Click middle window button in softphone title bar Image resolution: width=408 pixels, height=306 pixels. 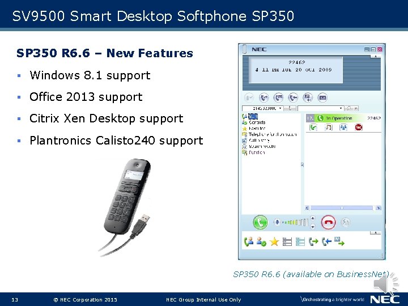point(373,49)
